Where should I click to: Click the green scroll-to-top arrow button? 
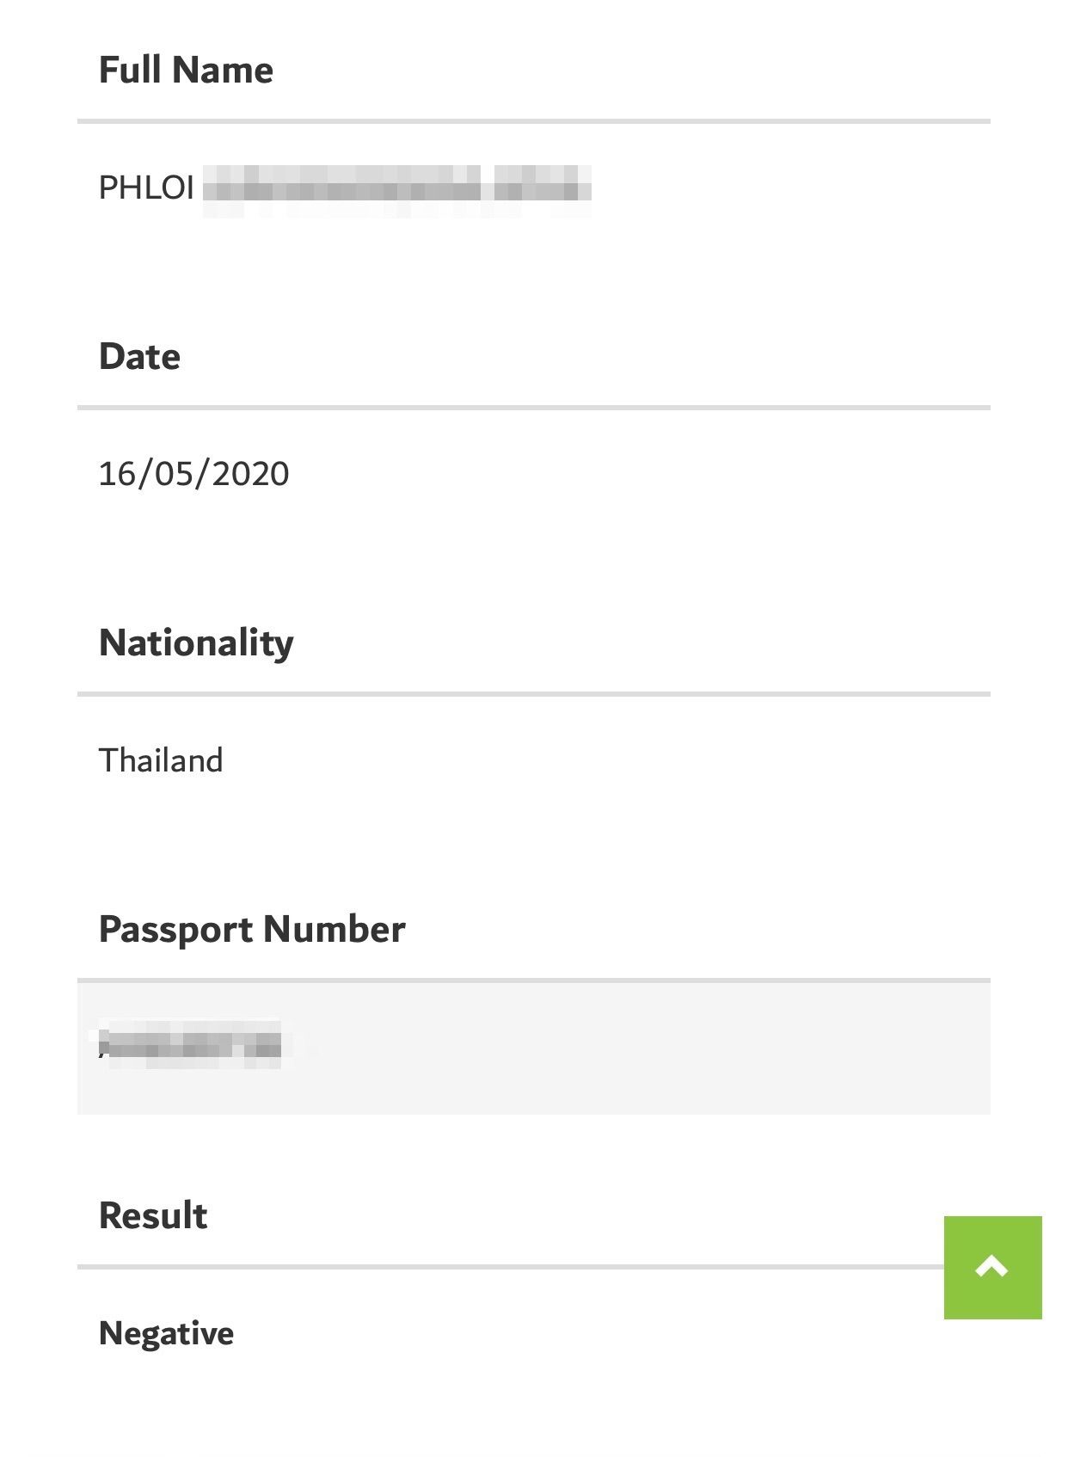click(x=992, y=1267)
